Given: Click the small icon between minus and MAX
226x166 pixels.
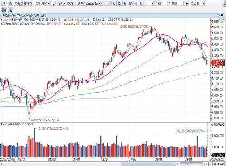Looking at the screenshot, I should pyautogui.click(x=215, y=164).
